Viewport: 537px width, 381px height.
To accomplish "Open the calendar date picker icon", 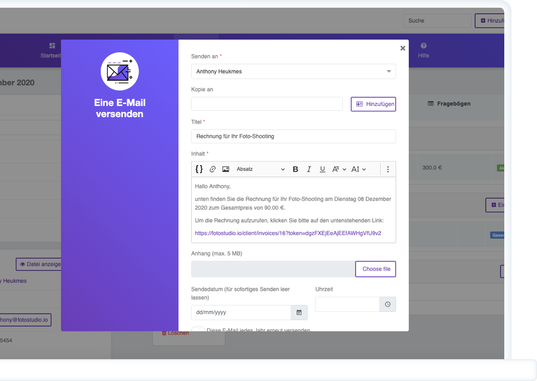I will click(x=299, y=312).
